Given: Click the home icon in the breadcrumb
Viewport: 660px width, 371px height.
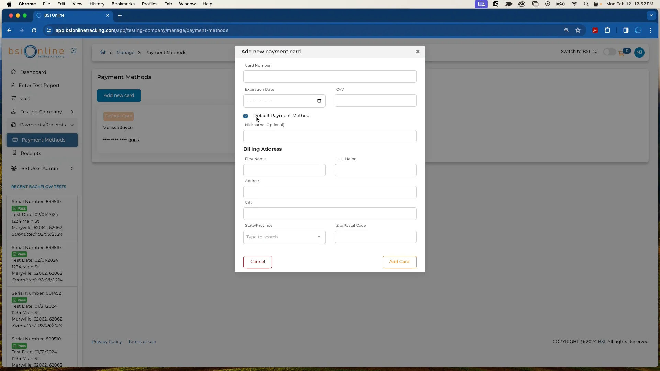Looking at the screenshot, I should click(103, 52).
